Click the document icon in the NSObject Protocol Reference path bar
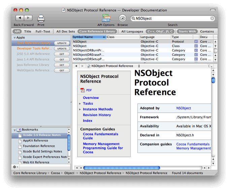The height and width of the screenshot is (191, 229). 89,66
